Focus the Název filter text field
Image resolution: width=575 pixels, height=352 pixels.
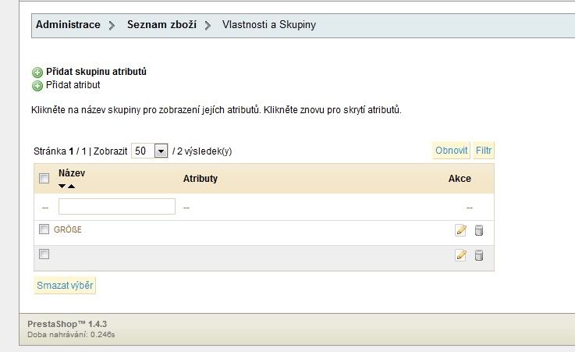[x=117, y=207]
